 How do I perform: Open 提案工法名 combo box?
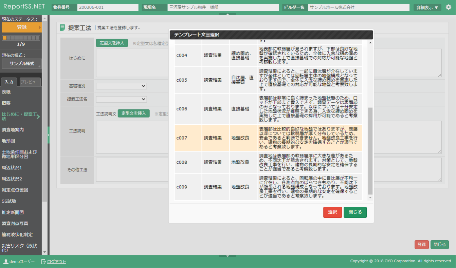(122, 99)
